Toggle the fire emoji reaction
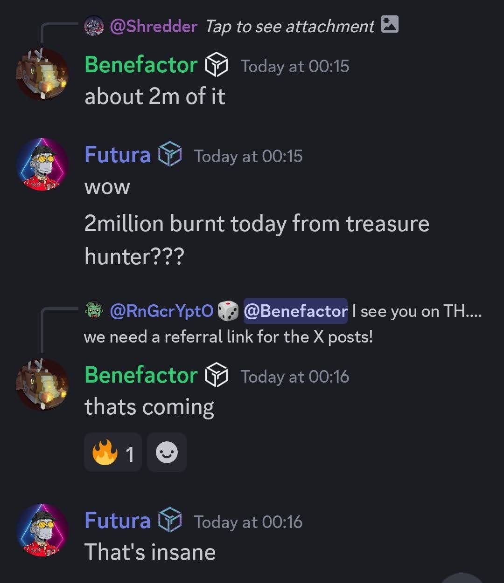The image size is (504, 583). 113,453
